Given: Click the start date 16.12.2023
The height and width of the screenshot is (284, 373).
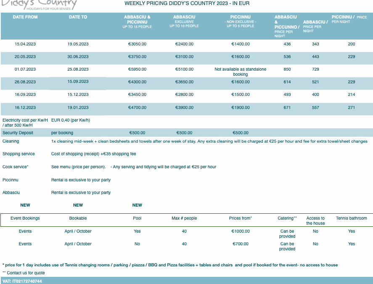Looking at the screenshot, I should pyautogui.click(x=25, y=108).
